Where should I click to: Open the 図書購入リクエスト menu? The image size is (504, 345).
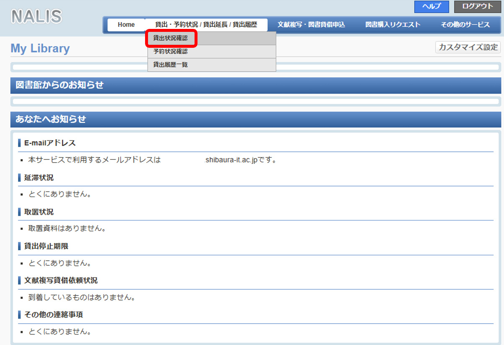392,25
